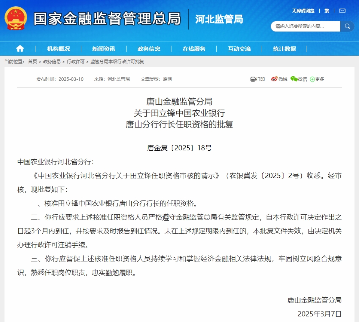The image size is (359, 322).
Task: Share via the WeChat icon
Action: click(x=294, y=79)
